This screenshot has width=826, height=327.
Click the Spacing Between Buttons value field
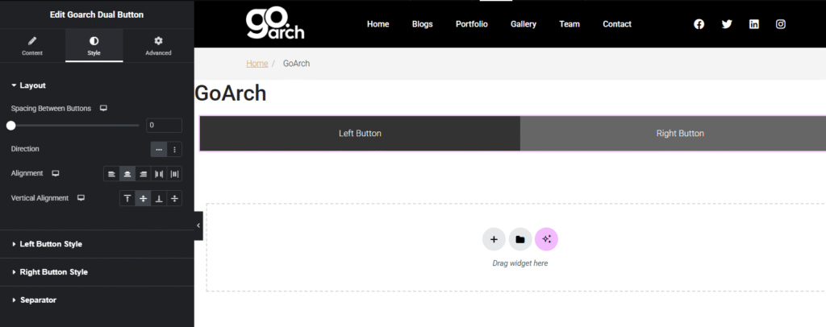[x=164, y=125]
